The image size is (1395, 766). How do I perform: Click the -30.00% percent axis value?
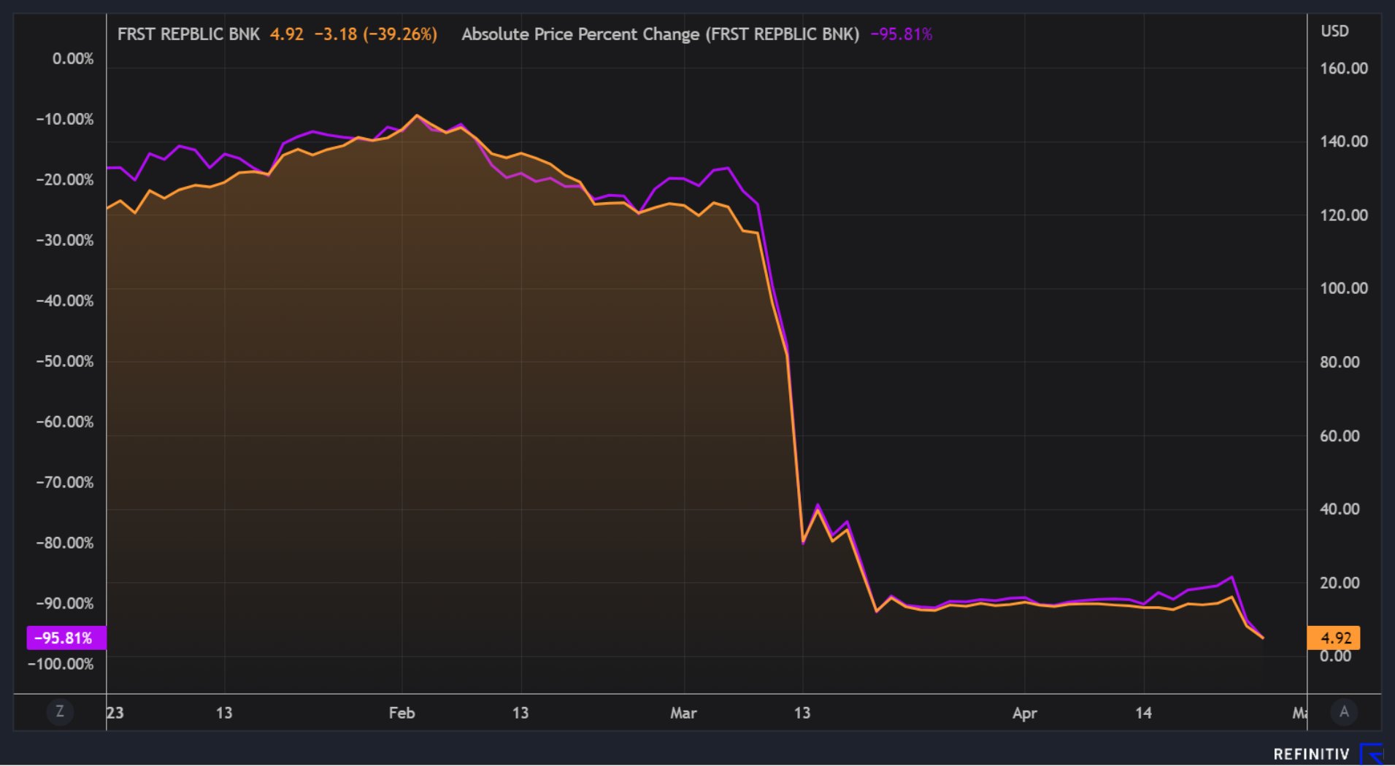pos(65,241)
